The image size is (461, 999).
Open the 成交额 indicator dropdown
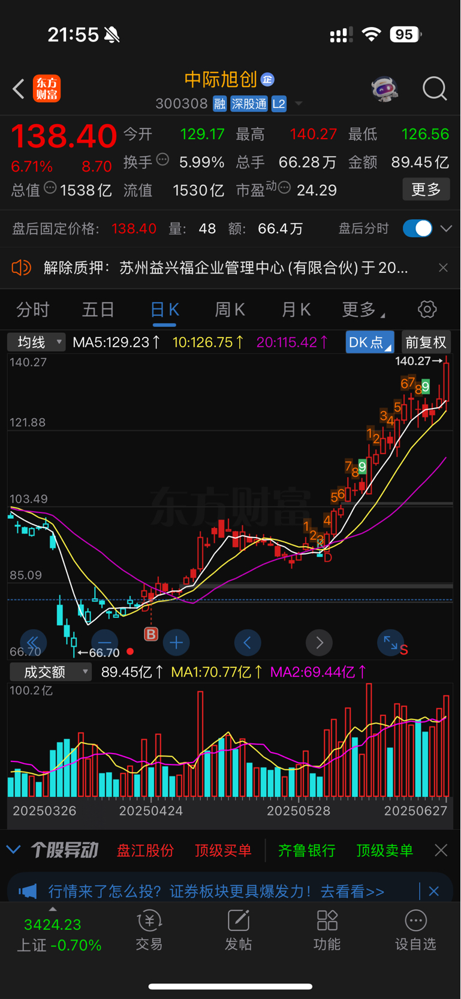[x=50, y=672]
